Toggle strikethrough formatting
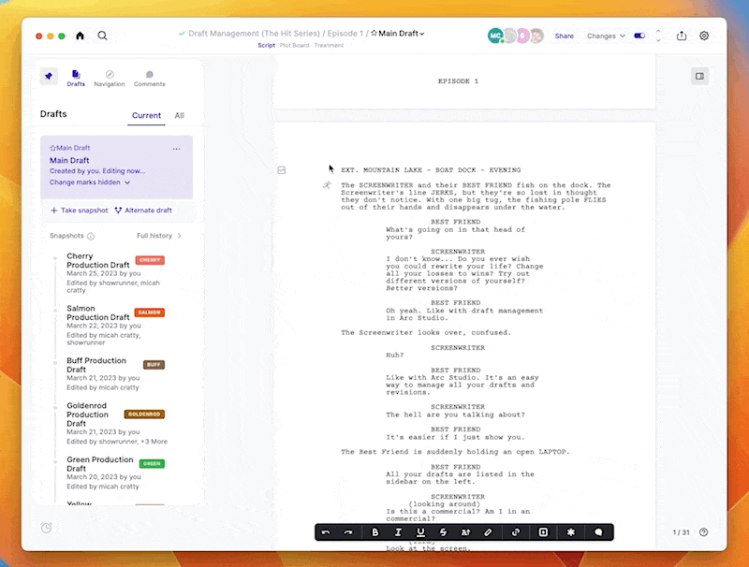The image size is (749, 567). click(x=443, y=532)
